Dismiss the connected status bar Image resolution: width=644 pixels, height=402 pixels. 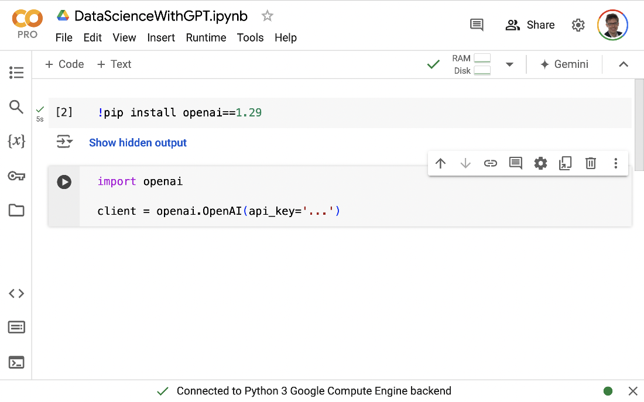[x=633, y=391]
